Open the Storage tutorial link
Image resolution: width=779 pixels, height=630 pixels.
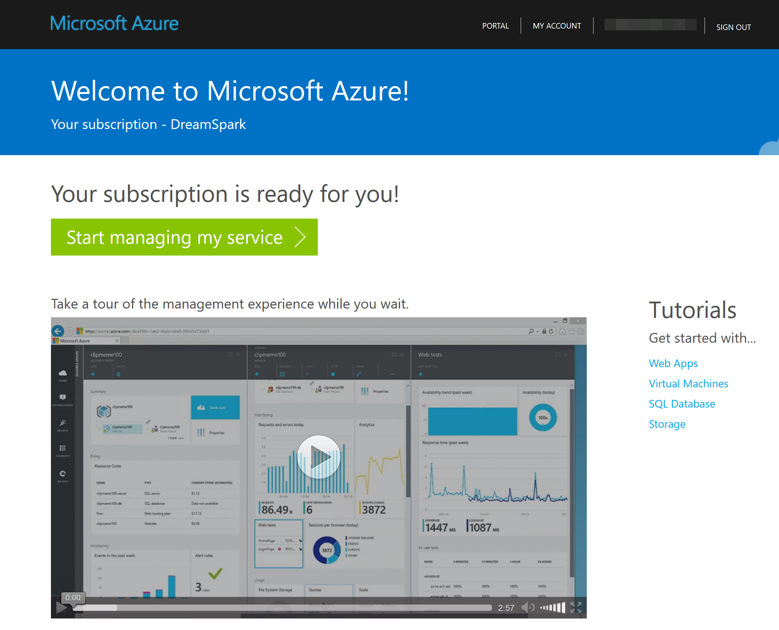[667, 424]
